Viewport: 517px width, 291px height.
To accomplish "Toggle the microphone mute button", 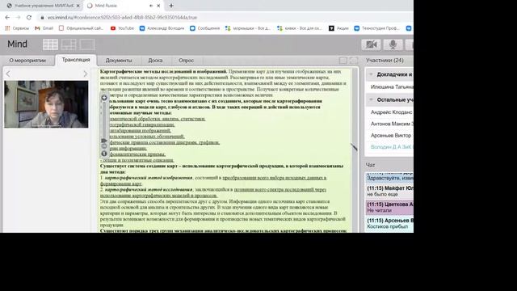I will [393, 44].
